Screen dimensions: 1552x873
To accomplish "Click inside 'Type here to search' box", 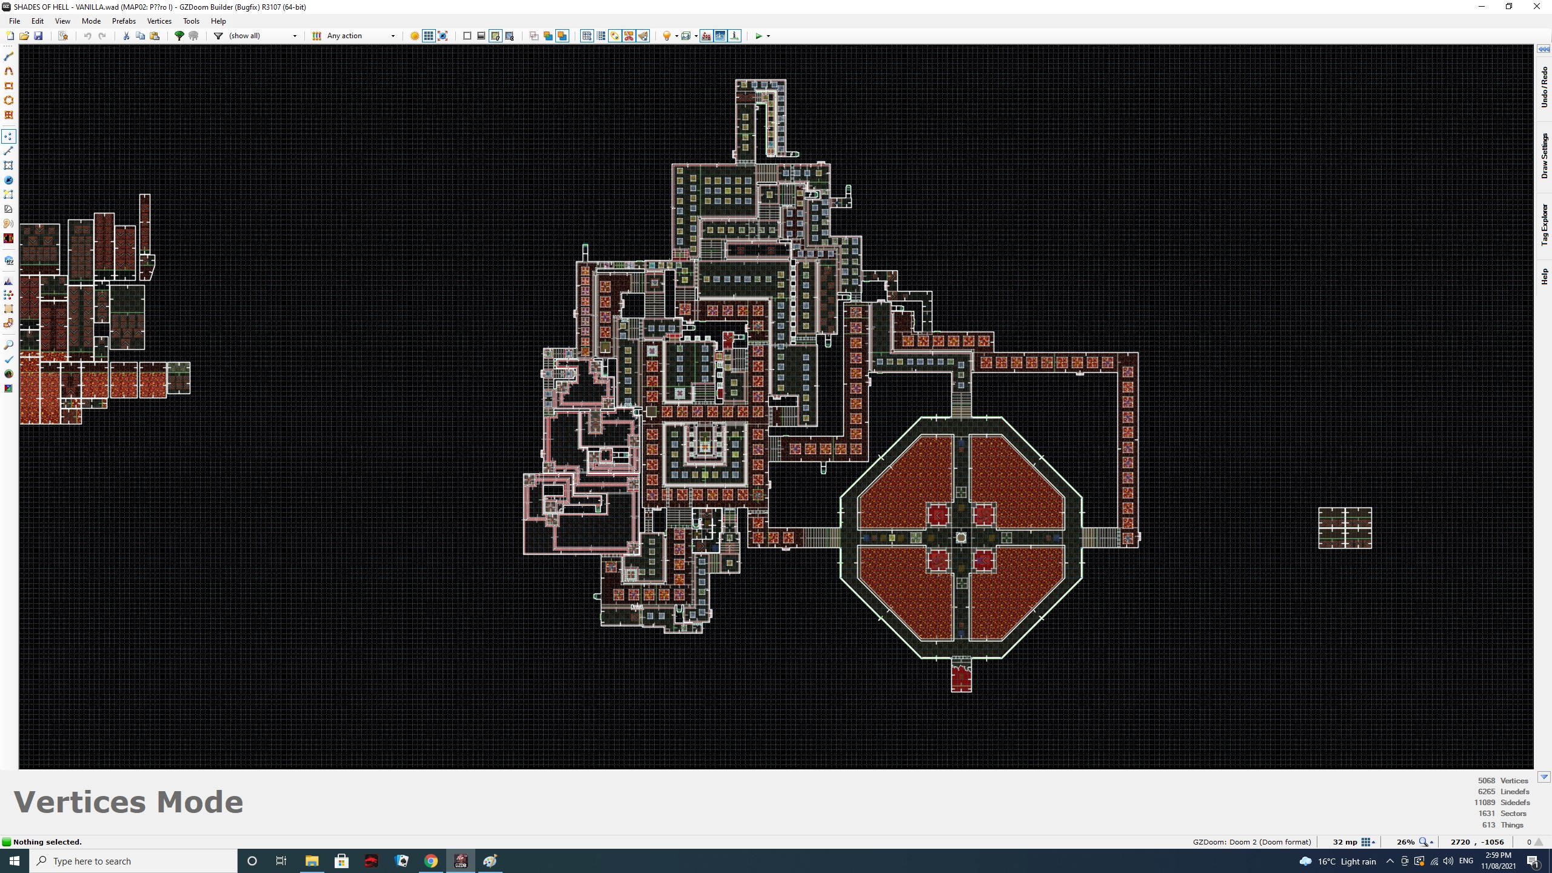I will click(134, 861).
